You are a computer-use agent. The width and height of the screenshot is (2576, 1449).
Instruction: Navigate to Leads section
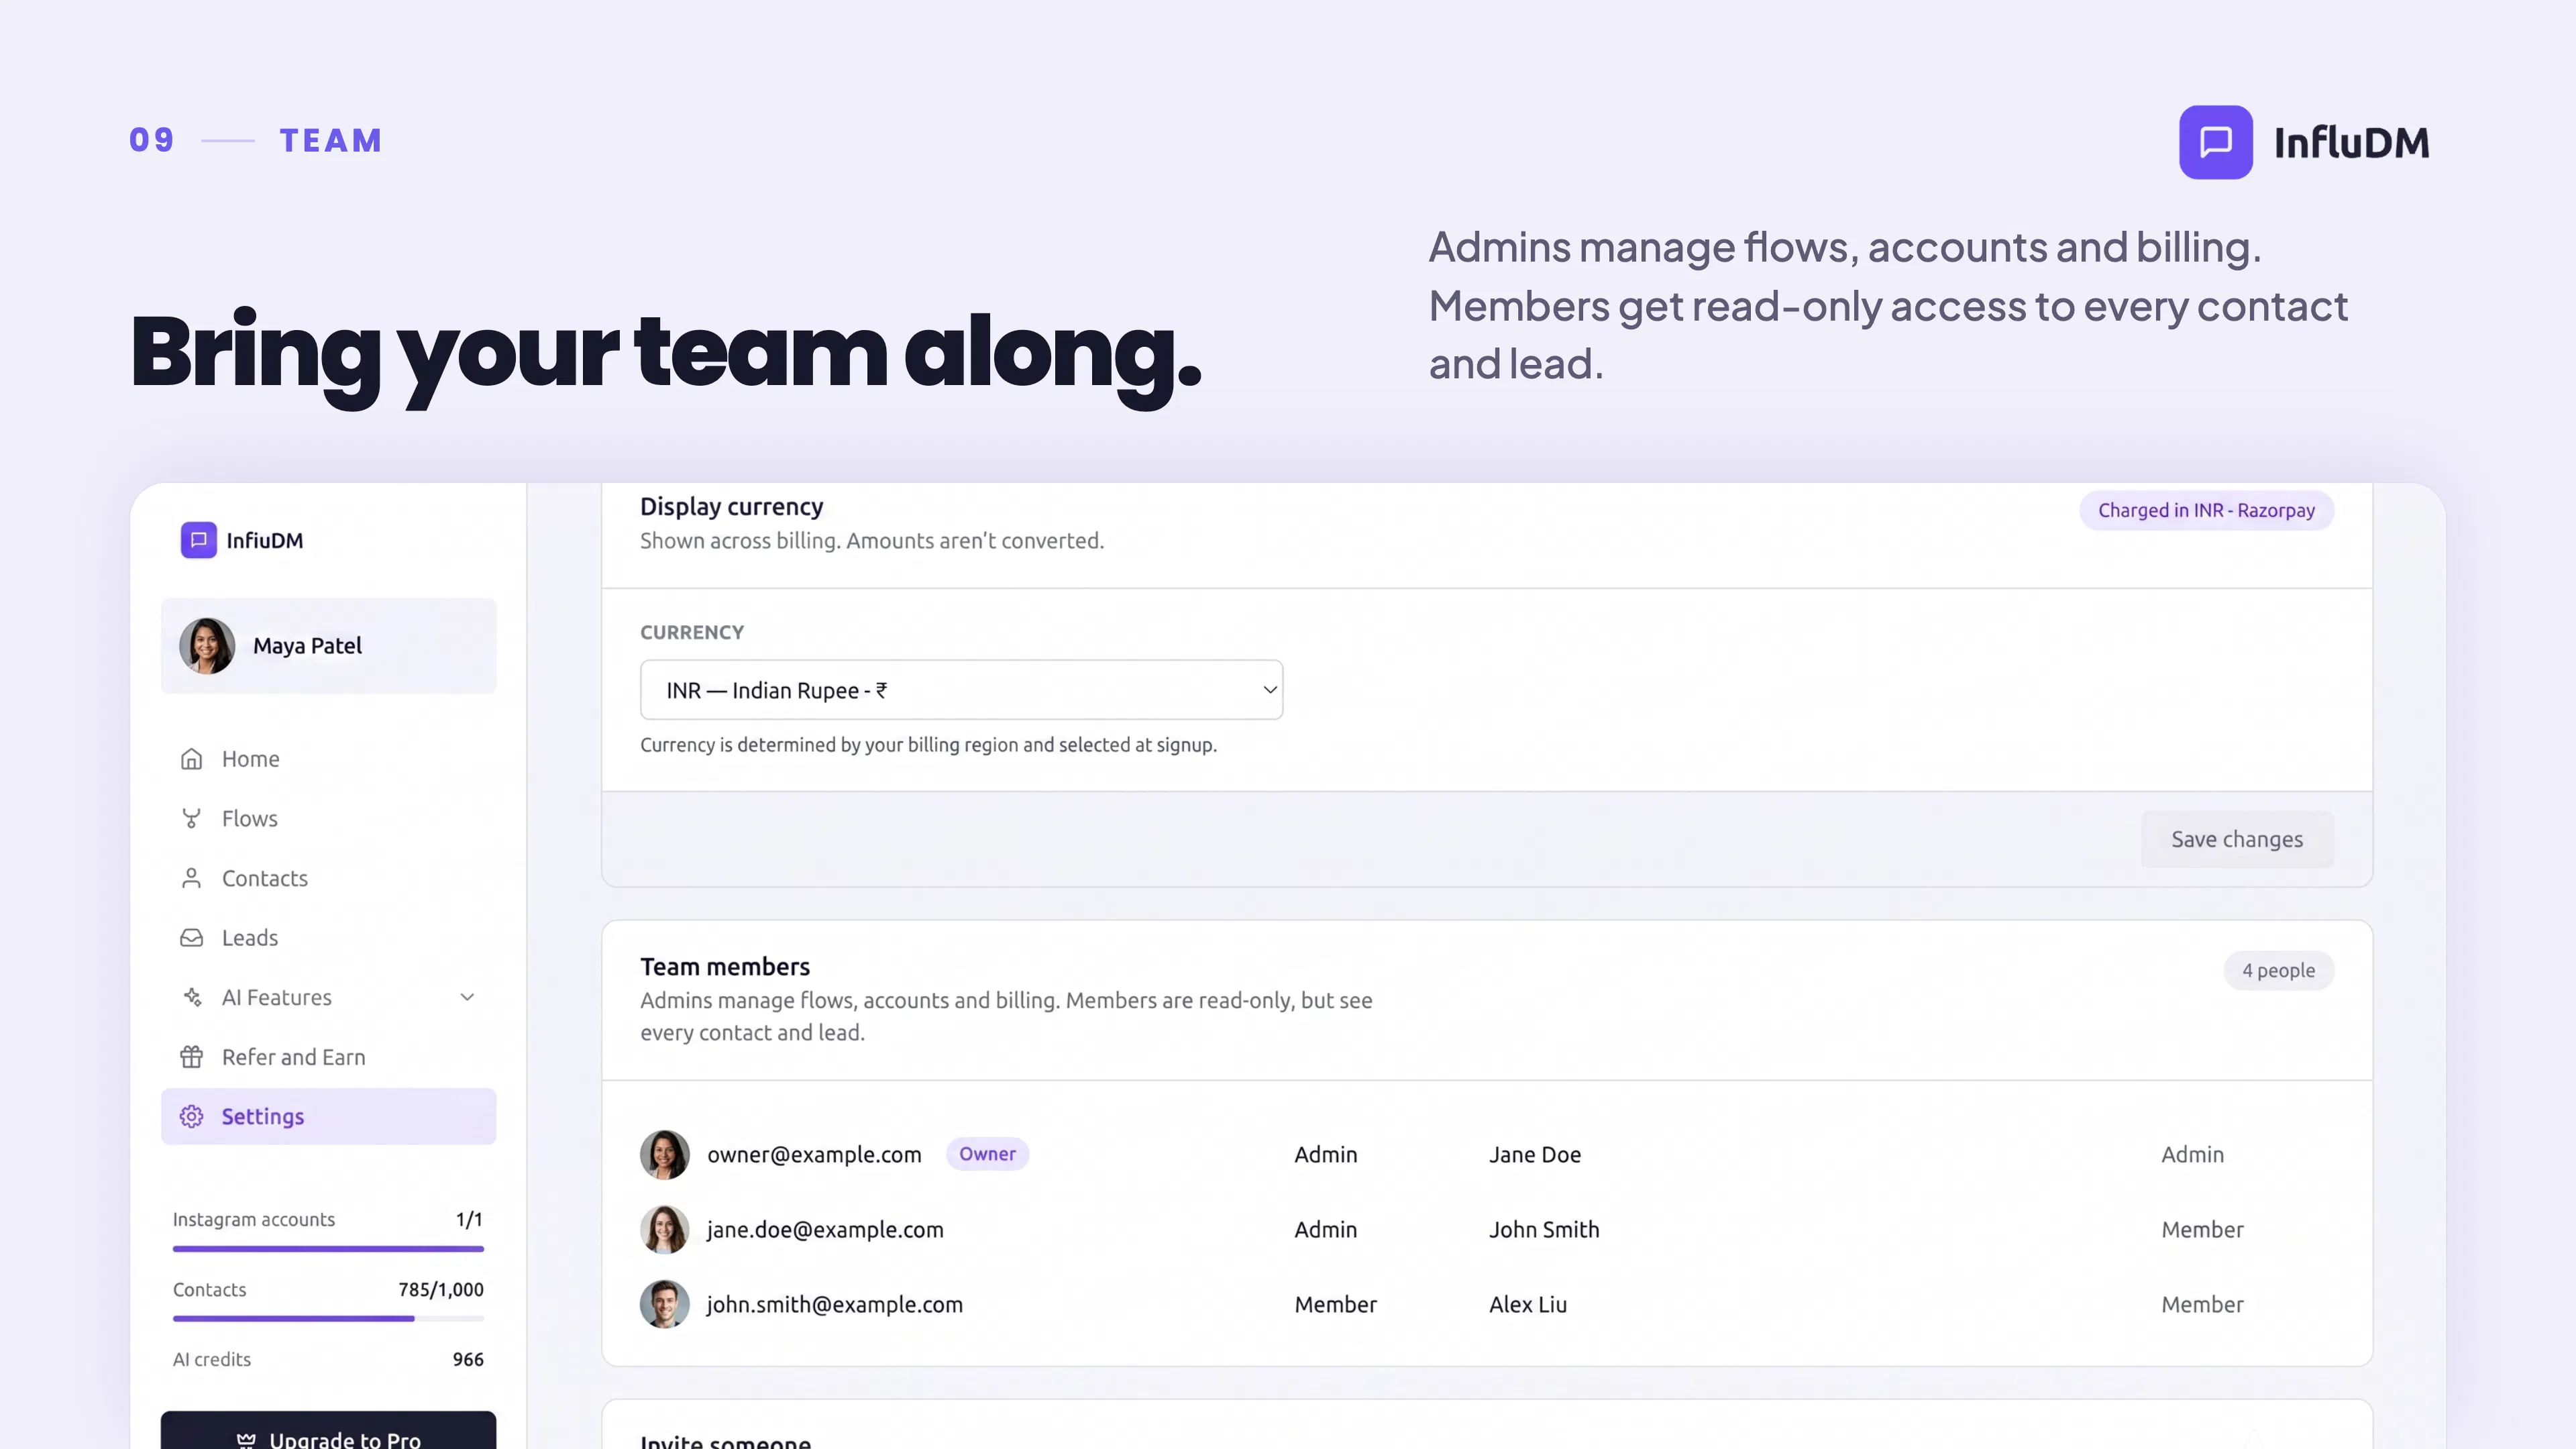coord(328,938)
